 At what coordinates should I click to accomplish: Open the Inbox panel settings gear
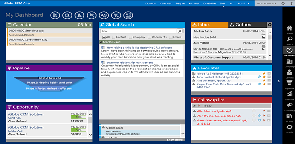point(270,25)
